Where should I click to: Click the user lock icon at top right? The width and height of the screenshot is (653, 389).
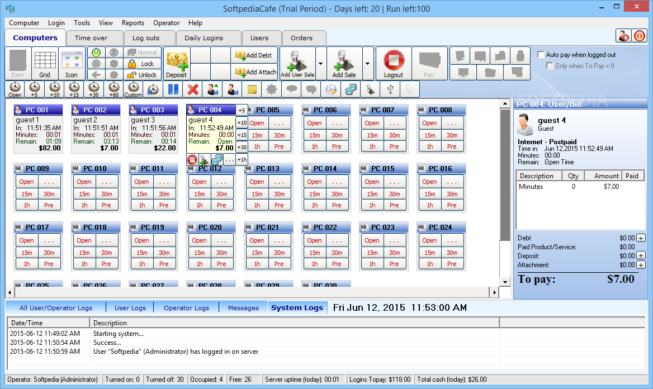(623, 36)
